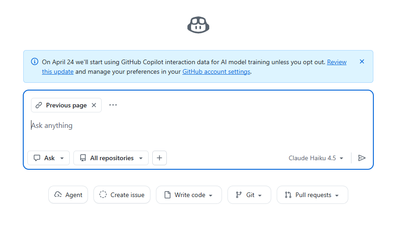Screen dimensions: 408x228
Task: Select the Agent suggestion button
Action: tap(68, 195)
